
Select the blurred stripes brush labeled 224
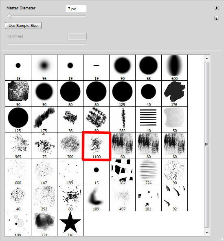[x=149, y=172]
